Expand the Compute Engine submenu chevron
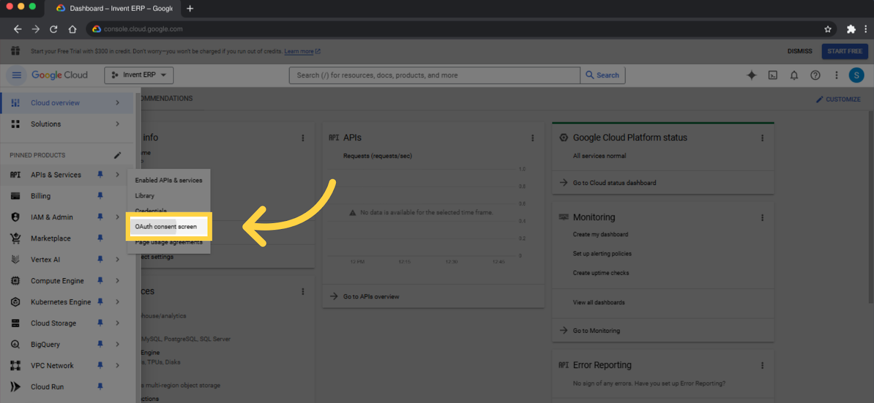 (117, 280)
